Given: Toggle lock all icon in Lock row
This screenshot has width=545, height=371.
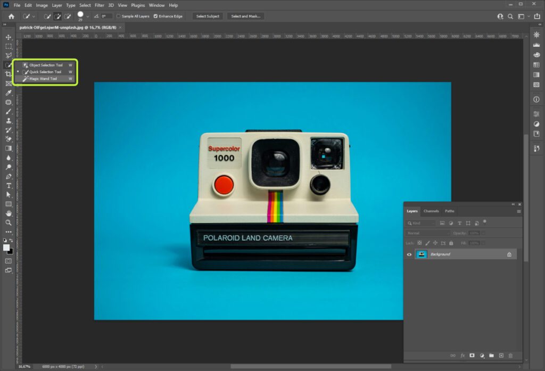Looking at the screenshot, I should [x=451, y=243].
